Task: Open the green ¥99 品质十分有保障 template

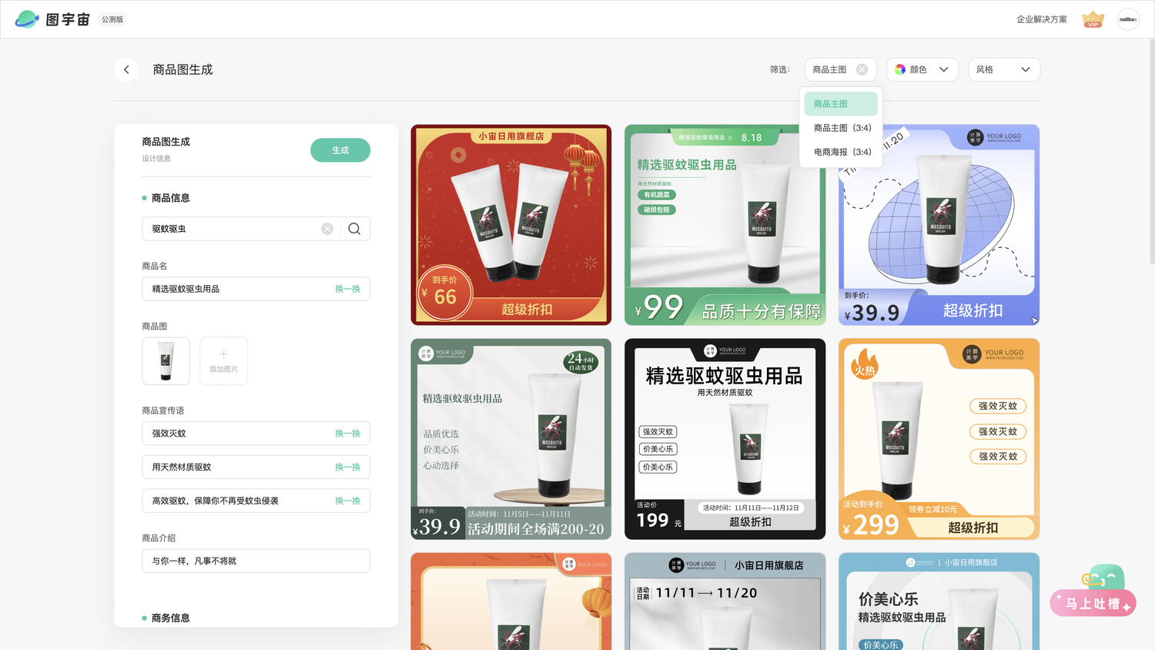Action: [725, 225]
